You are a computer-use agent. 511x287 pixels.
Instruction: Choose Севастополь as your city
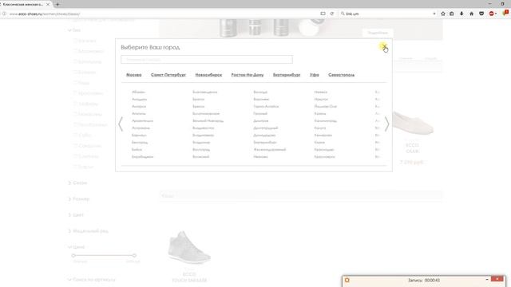click(341, 75)
